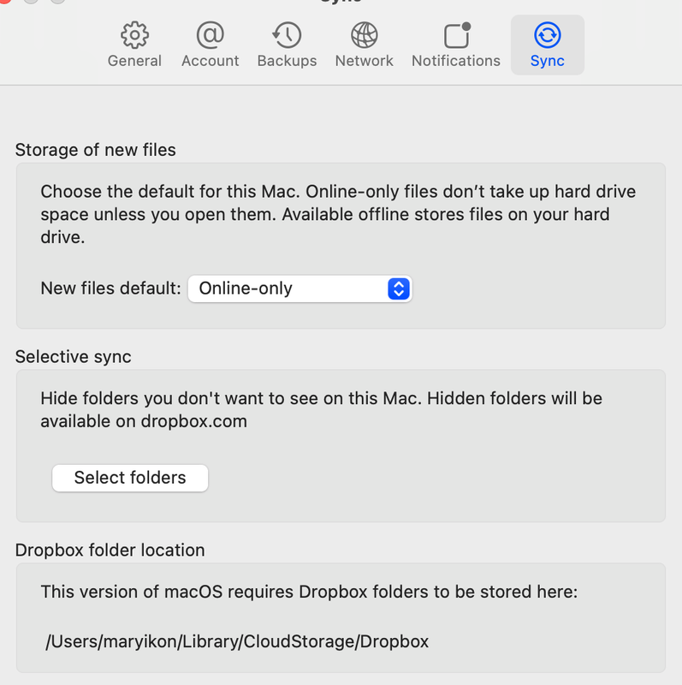Select the Sync tab label
Viewport: 682px width, 685px height.
point(547,61)
